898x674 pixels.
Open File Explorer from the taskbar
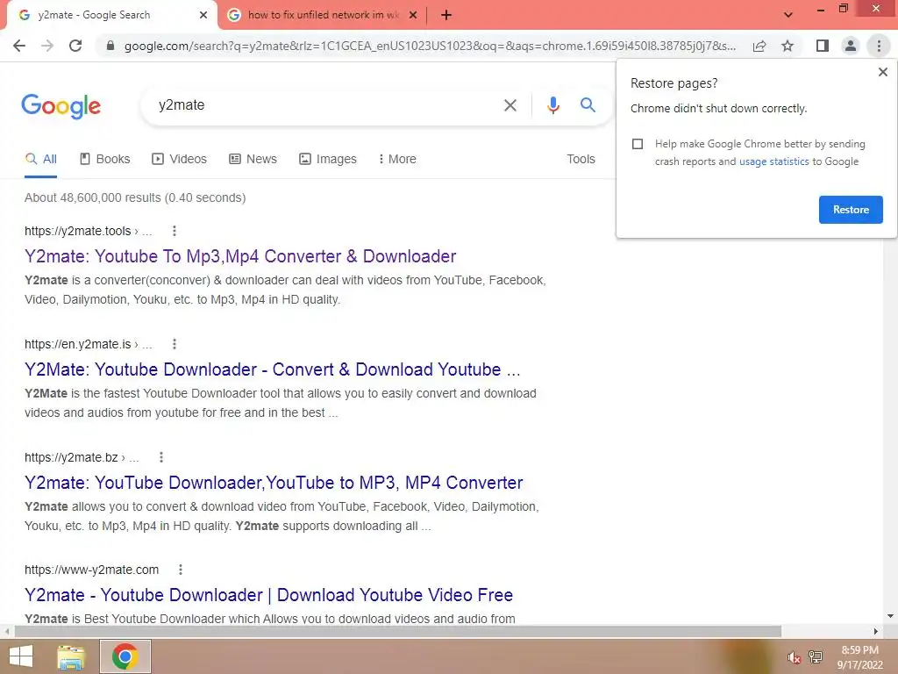tap(71, 656)
